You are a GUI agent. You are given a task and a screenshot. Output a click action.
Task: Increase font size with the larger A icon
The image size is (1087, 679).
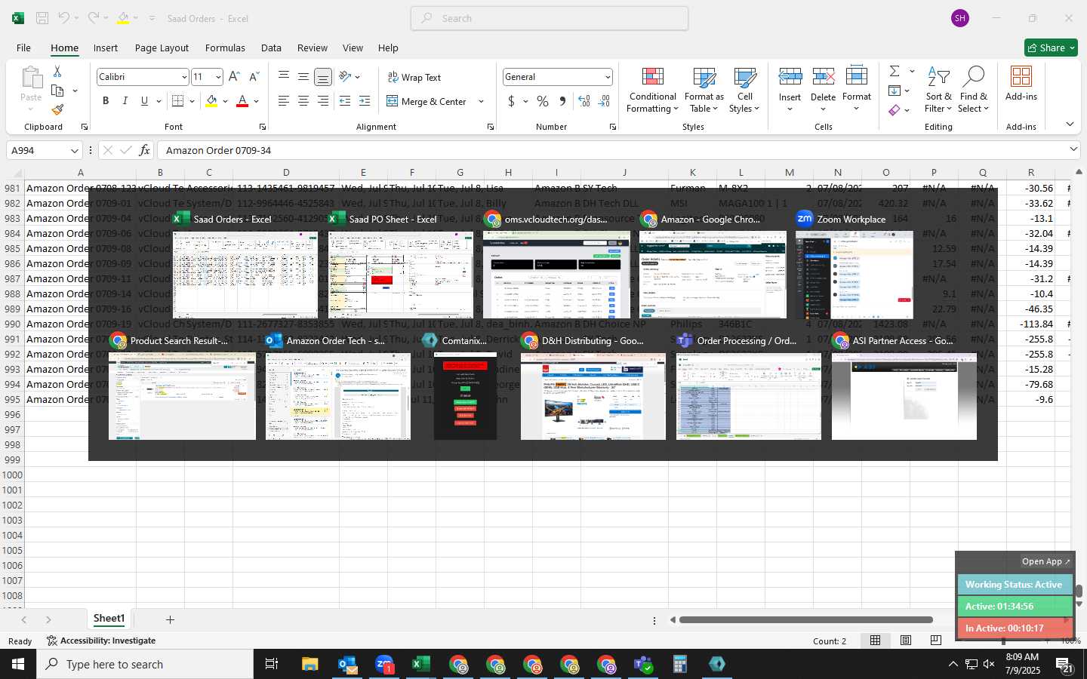pyautogui.click(x=234, y=77)
